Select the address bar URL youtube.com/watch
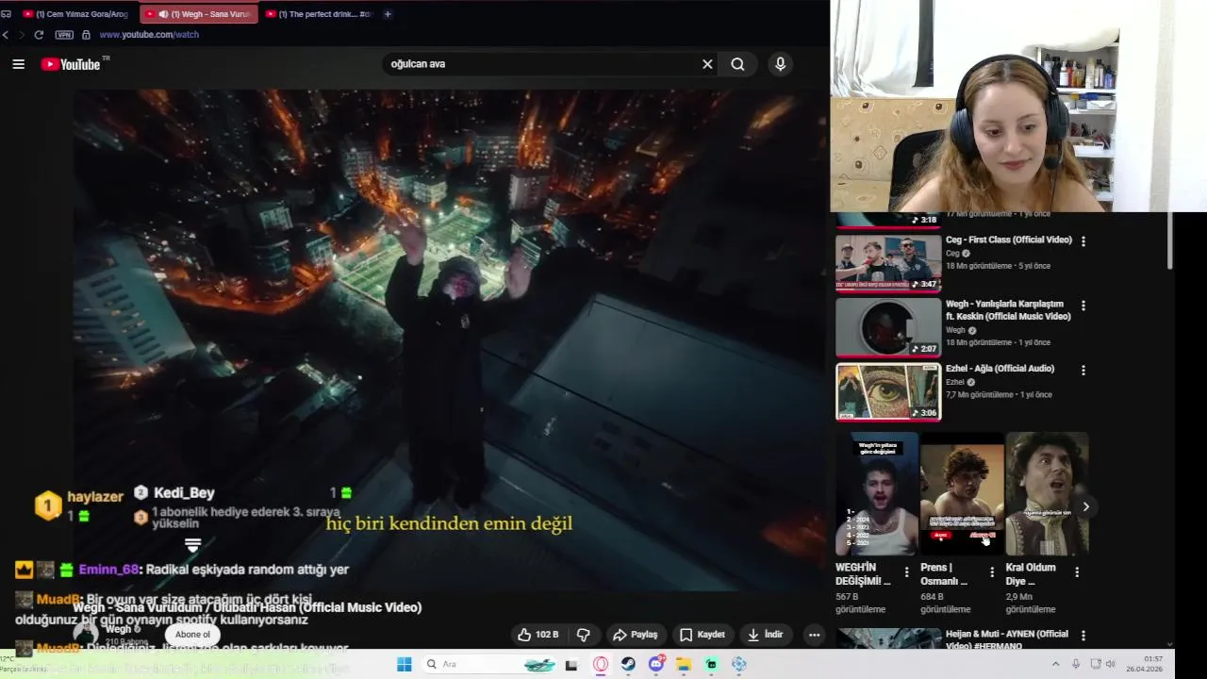1207x679 pixels. [x=149, y=35]
